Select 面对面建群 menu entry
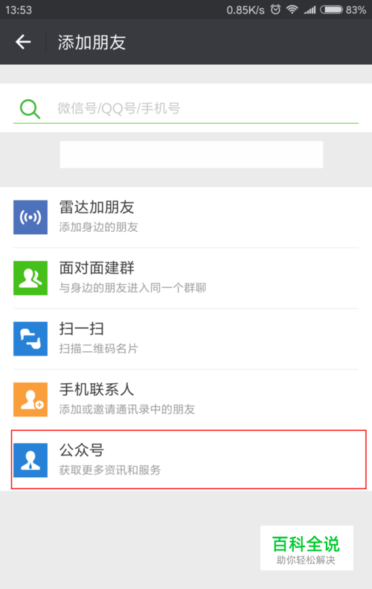Screen dimensions: 372x589 pyautogui.click(x=186, y=278)
